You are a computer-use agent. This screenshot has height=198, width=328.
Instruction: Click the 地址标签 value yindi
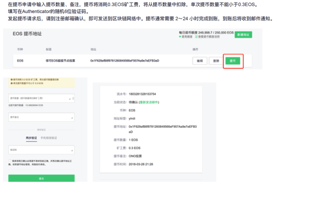132,118
